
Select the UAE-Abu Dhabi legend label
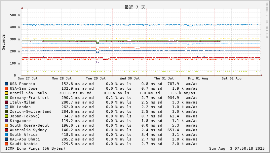25,139
